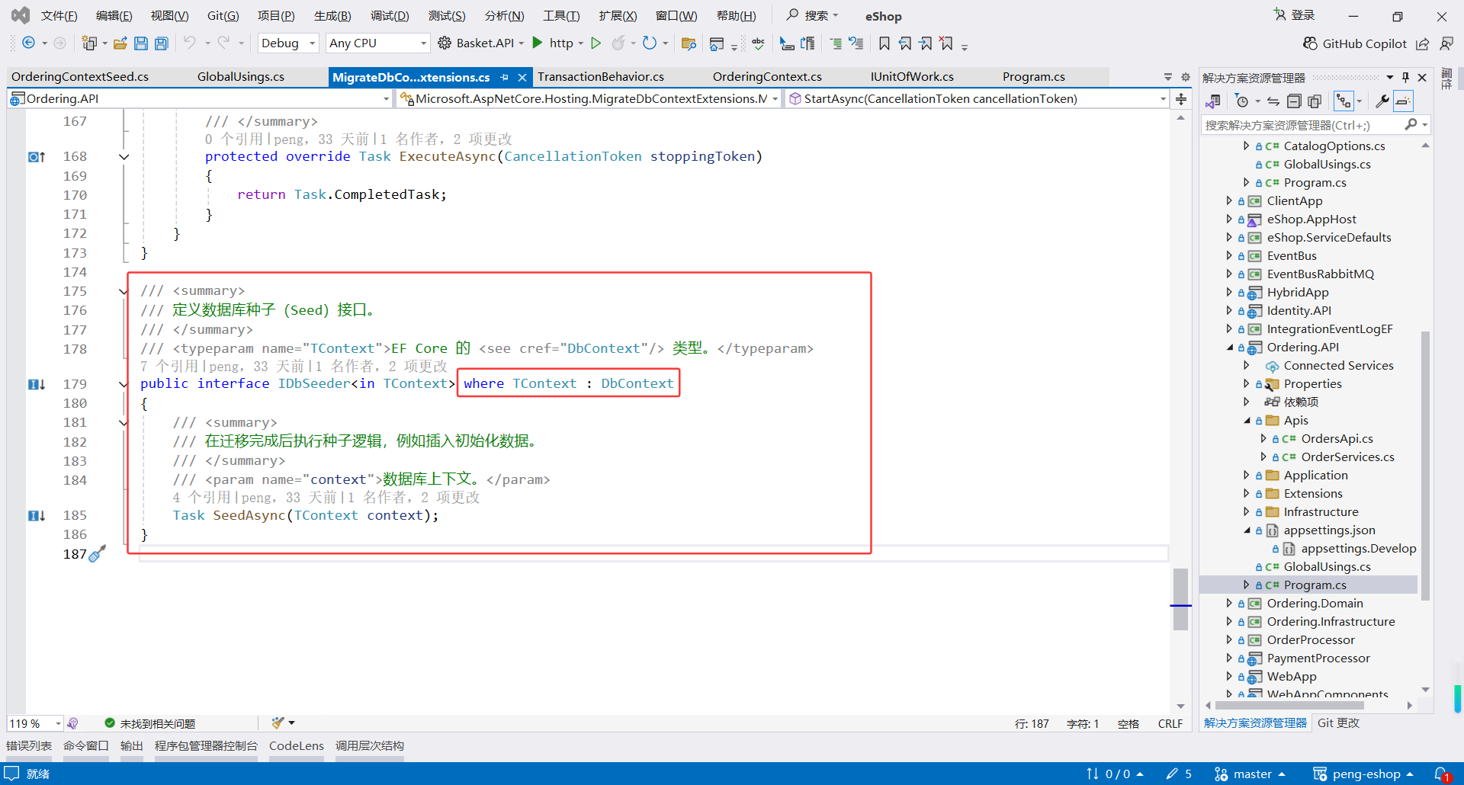
Task: Start debugging Basket.API with http profile
Action: tap(538, 43)
